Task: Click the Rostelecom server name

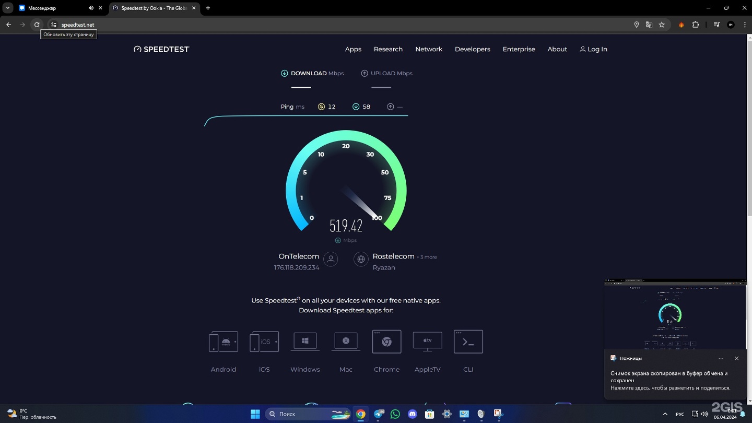Action: pyautogui.click(x=393, y=256)
